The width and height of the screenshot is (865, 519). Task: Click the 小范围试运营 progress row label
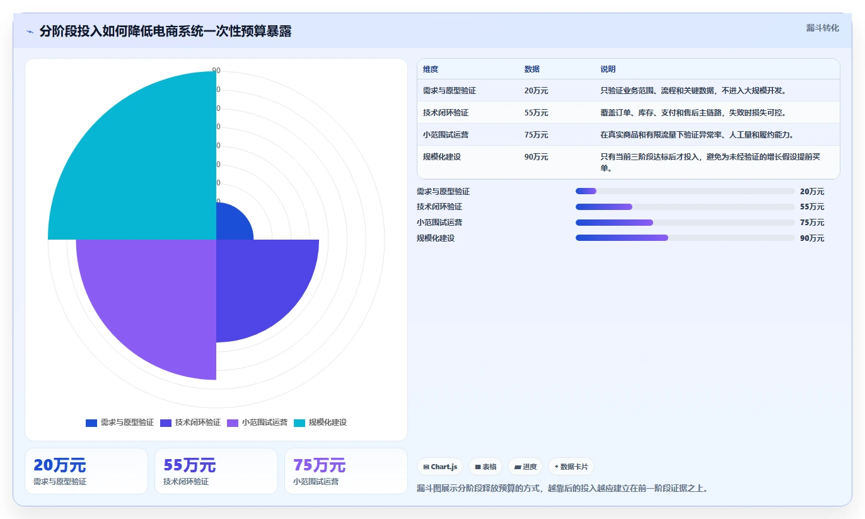439,223
